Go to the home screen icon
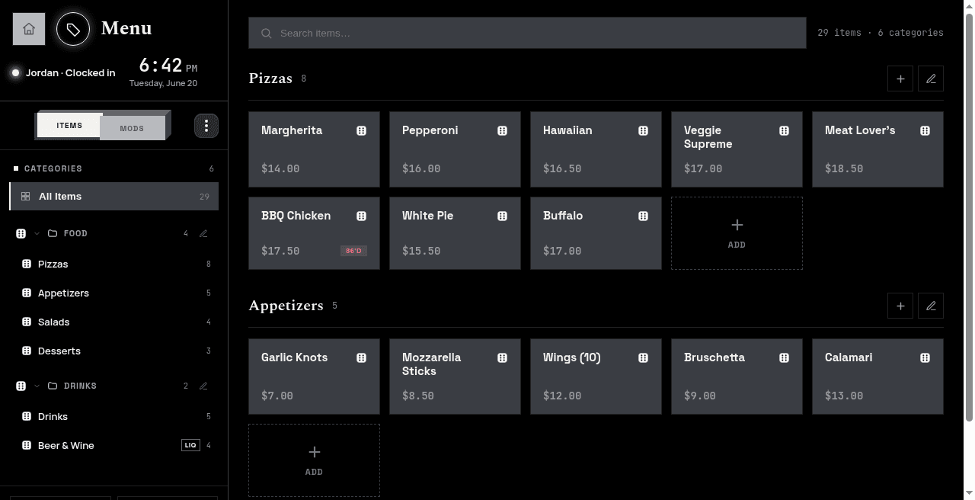 29,29
